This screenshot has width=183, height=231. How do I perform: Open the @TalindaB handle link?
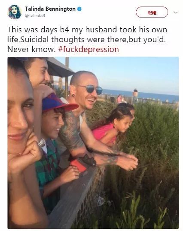[x=35, y=16]
